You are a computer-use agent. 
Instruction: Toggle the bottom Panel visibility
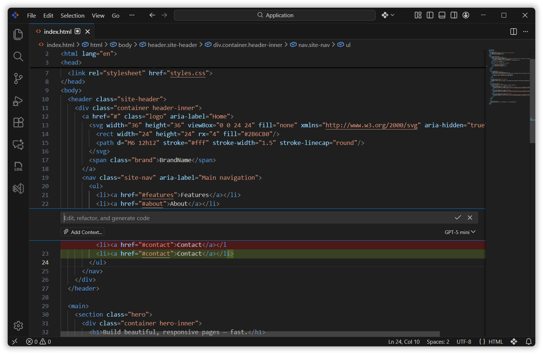pyautogui.click(x=442, y=15)
